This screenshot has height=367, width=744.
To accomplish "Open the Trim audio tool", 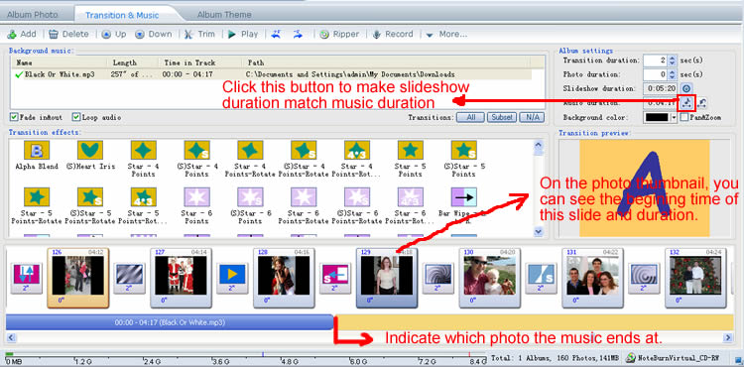I will click(x=199, y=34).
